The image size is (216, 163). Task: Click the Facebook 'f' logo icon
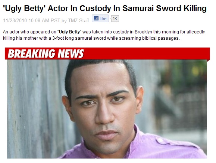tap(96, 18)
